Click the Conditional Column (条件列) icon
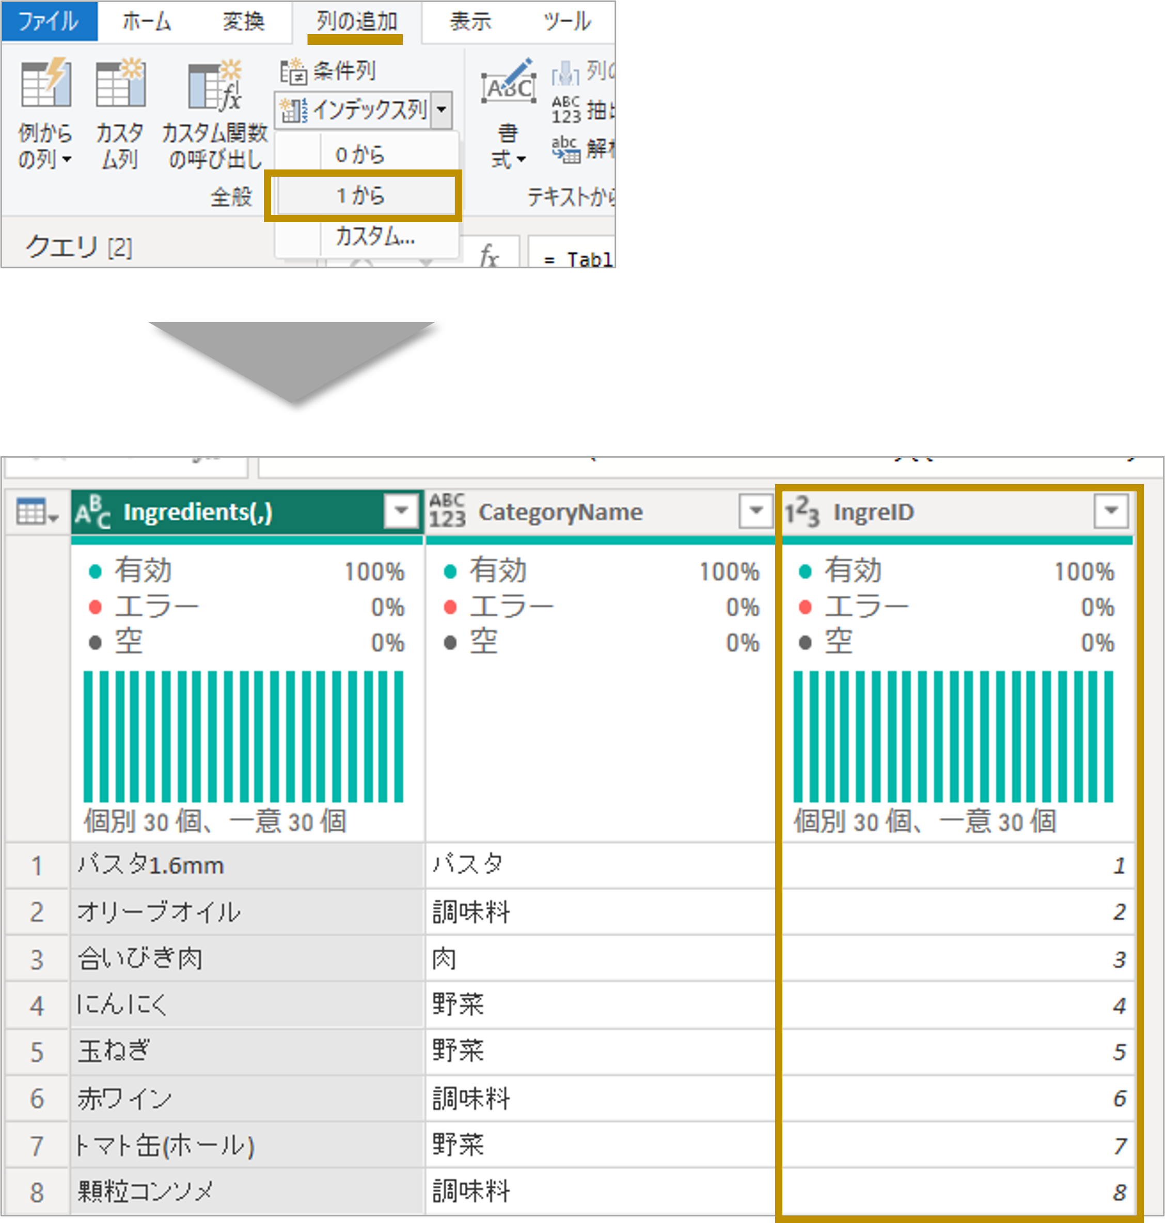The image size is (1165, 1223). click(293, 71)
